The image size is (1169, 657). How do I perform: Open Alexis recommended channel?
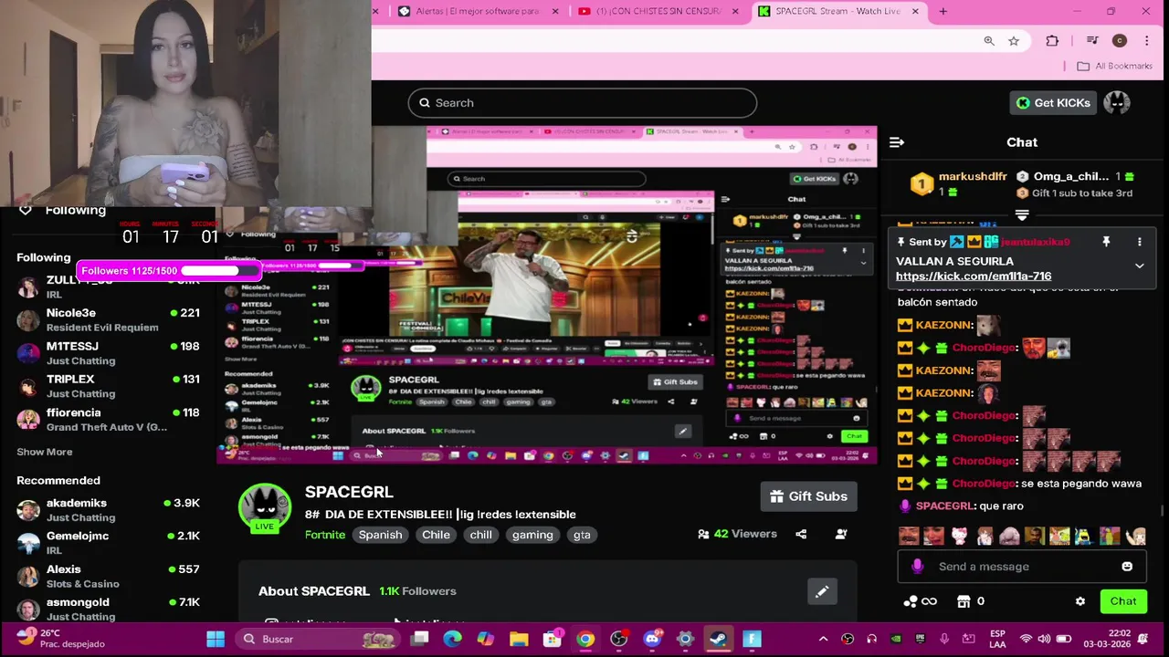pyautogui.click(x=110, y=576)
